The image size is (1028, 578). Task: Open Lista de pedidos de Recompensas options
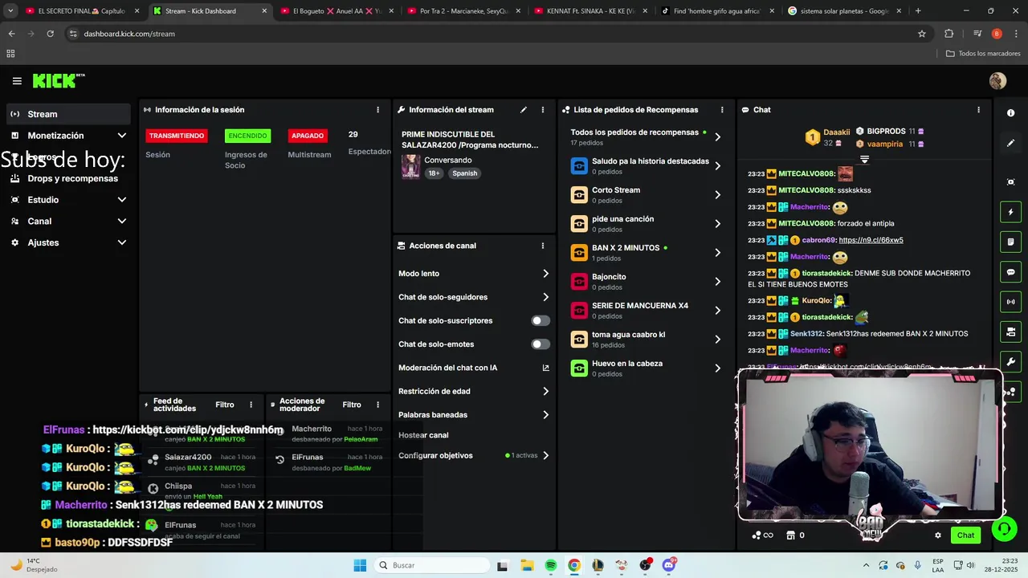tap(722, 110)
